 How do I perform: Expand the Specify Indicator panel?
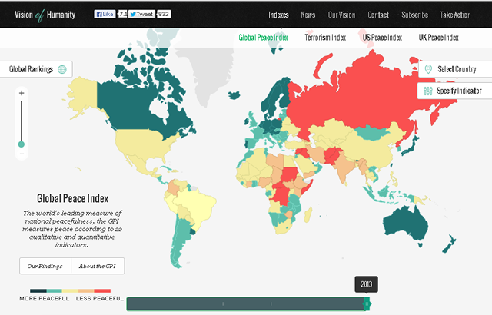tap(457, 91)
